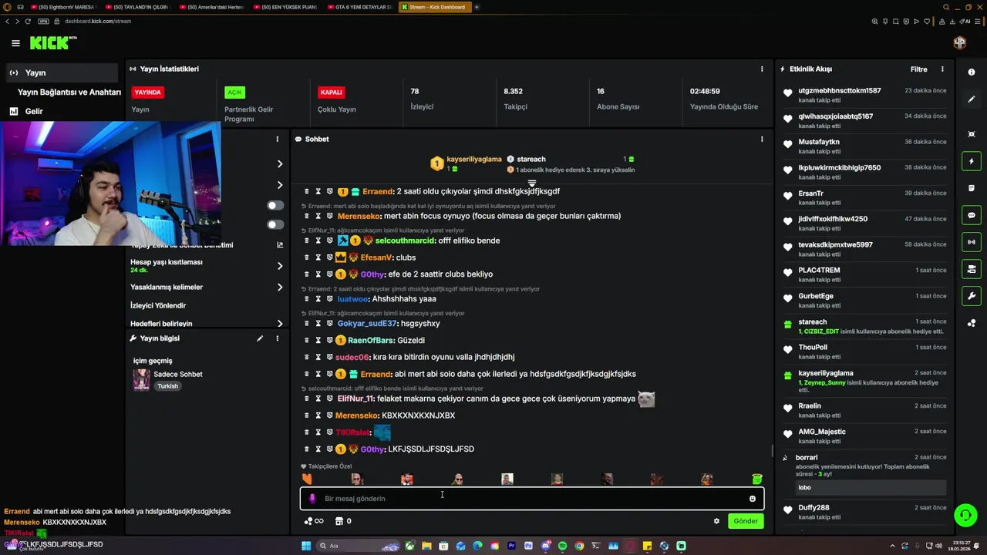The image size is (987, 555).
Task: Pick the green angel emote at the end of the emote row
Action: [x=756, y=479]
